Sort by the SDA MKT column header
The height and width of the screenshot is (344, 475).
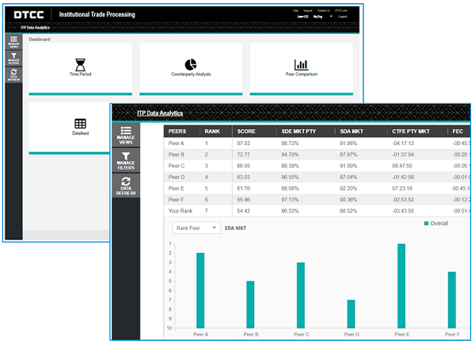[351, 132]
